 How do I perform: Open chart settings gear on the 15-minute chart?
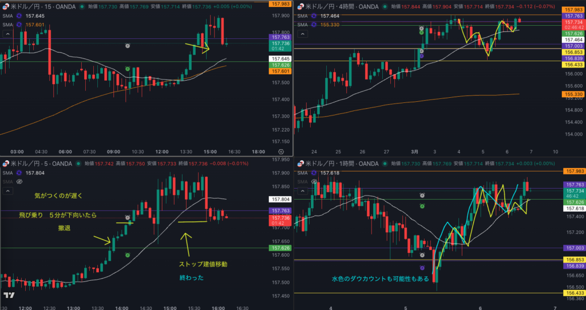pos(281,152)
